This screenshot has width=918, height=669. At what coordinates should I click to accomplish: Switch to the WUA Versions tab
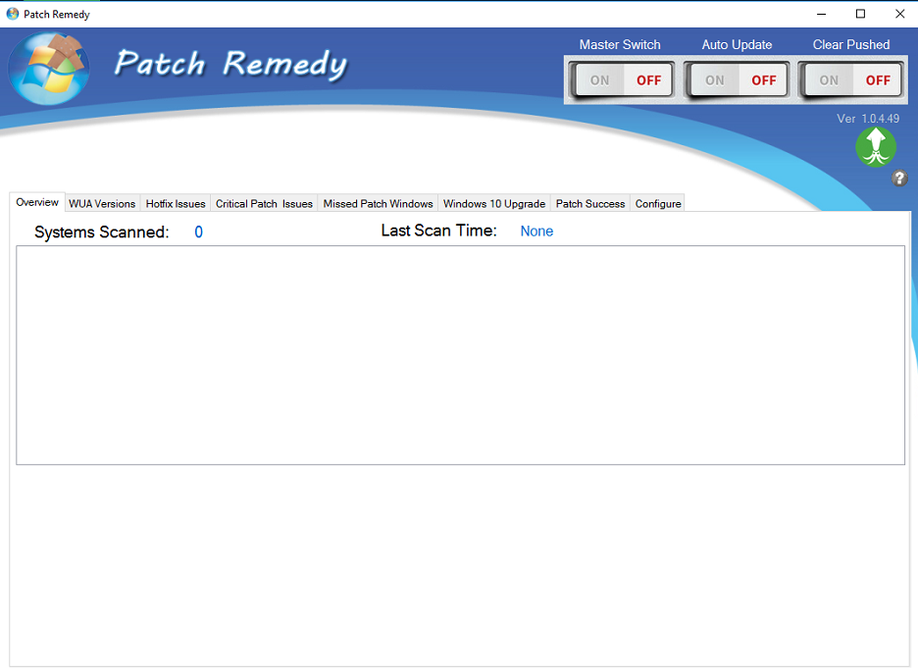click(x=102, y=204)
